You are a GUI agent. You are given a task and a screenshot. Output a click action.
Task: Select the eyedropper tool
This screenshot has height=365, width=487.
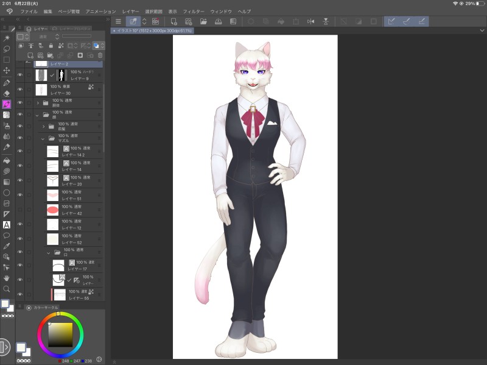tap(7, 246)
